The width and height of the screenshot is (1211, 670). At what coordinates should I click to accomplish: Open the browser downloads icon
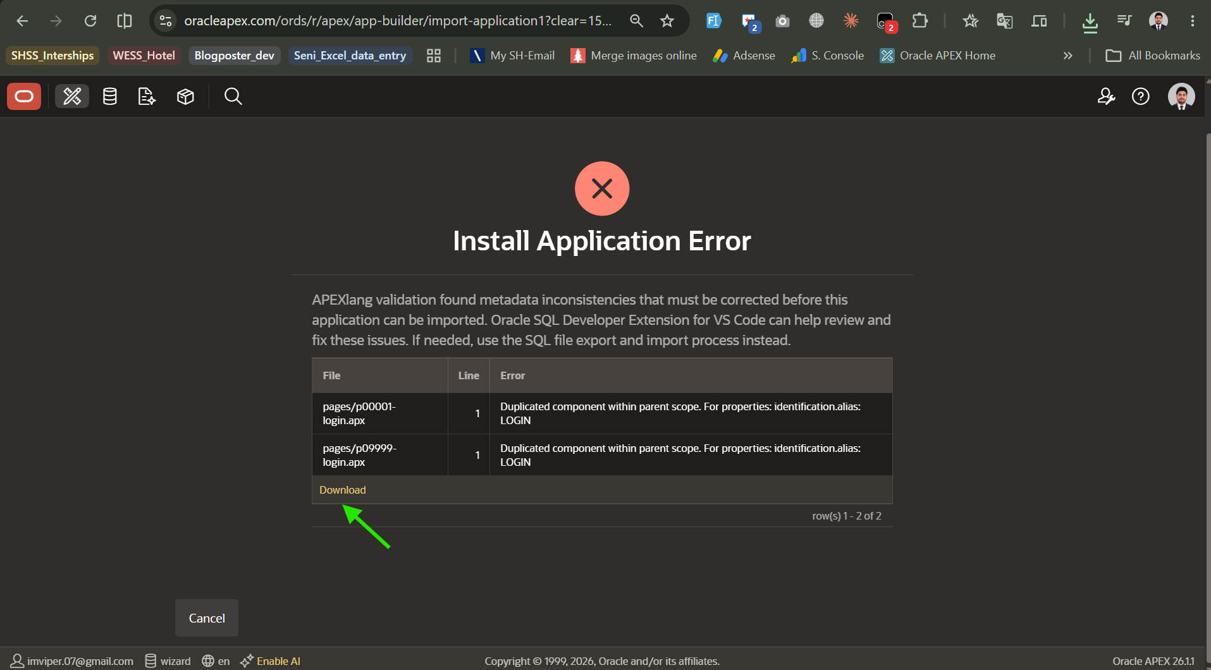pos(1090,22)
